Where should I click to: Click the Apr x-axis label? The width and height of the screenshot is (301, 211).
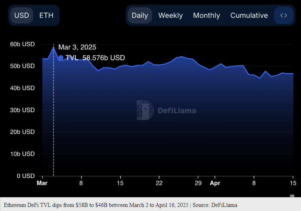tap(215, 183)
